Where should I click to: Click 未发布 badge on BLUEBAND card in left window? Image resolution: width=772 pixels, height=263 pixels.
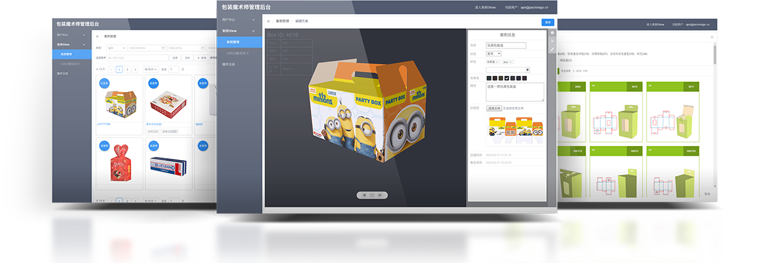[x=153, y=145]
